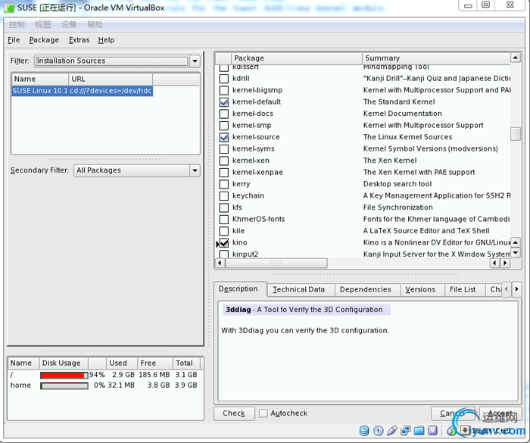Click the Cancel button

coord(453,413)
